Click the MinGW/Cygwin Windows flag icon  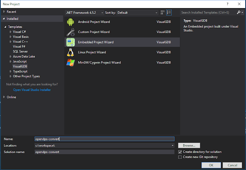pyautogui.click(x=70, y=62)
